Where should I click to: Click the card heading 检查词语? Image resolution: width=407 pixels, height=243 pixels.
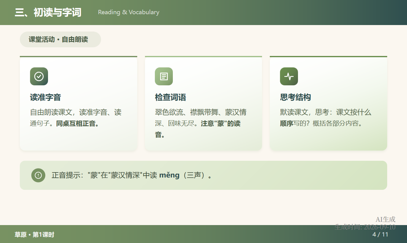(170, 97)
